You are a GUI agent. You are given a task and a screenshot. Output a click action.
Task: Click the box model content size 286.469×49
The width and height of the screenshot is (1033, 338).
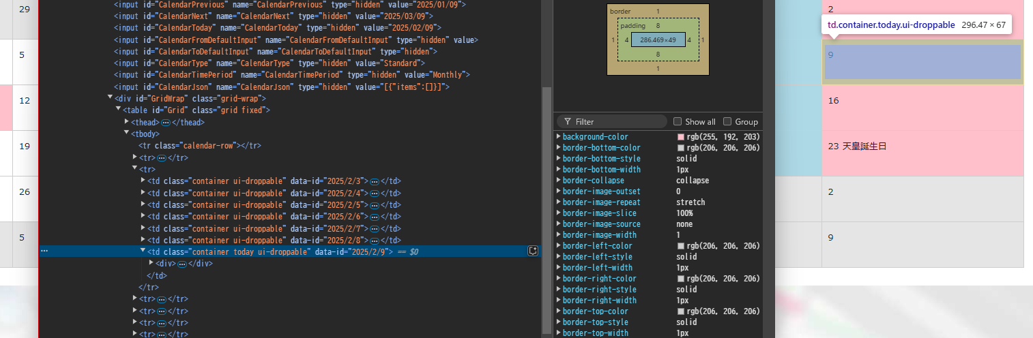point(658,40)
